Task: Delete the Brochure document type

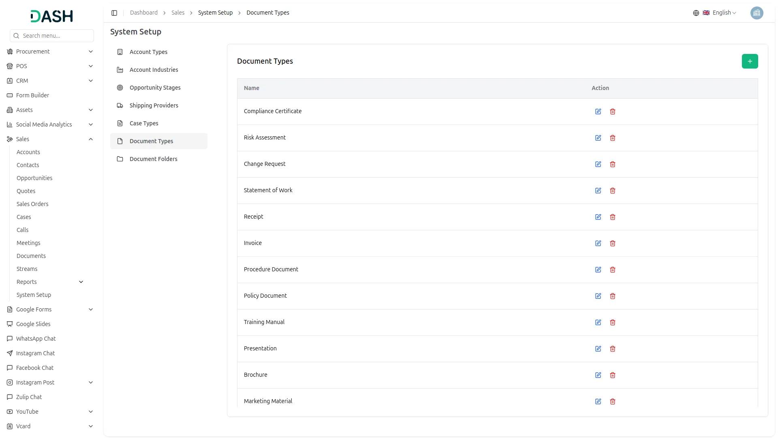Action: 613,375
